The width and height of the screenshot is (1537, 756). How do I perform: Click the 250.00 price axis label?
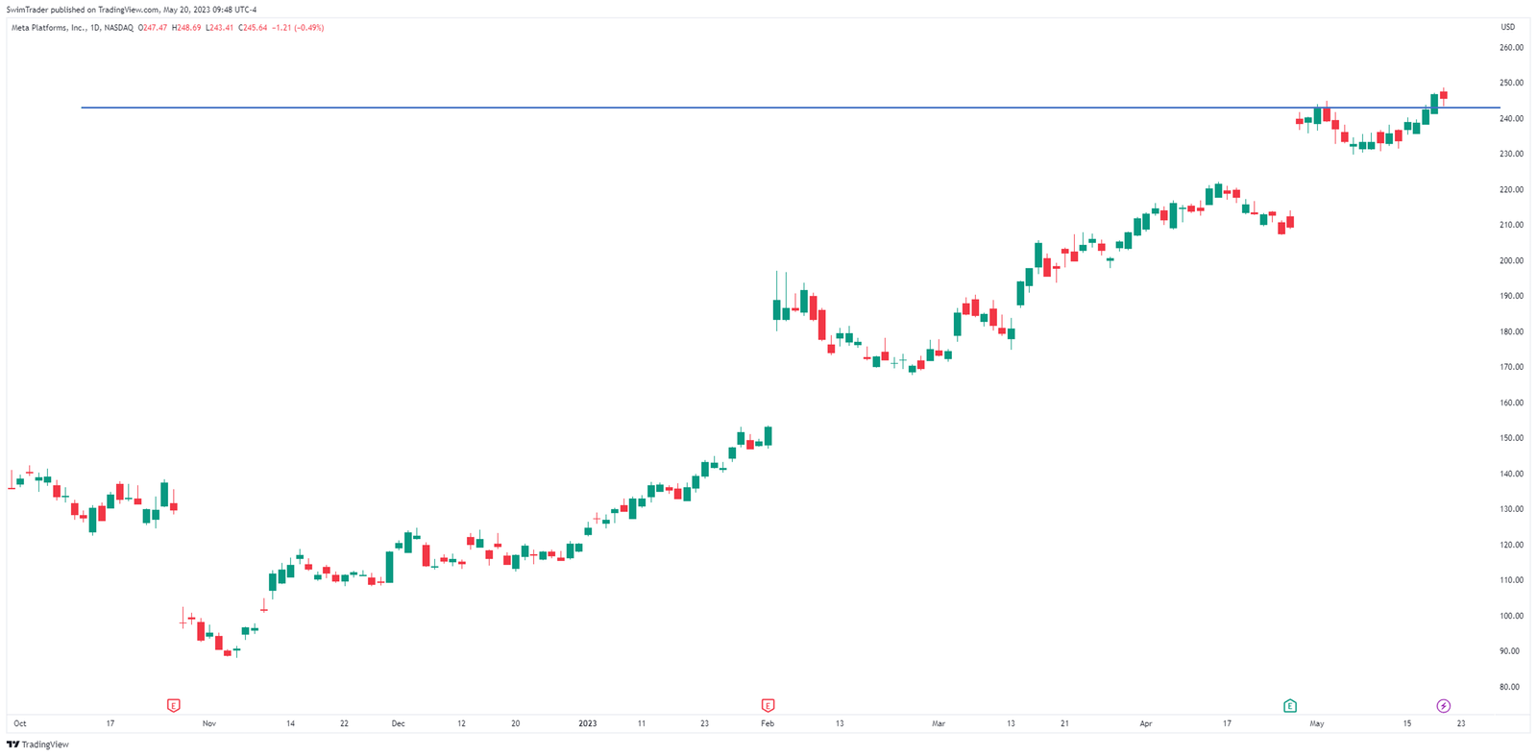[1511, 83]
